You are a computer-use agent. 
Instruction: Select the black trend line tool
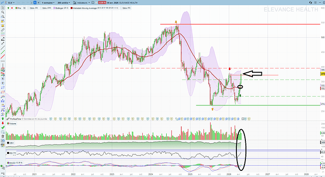[x=3, y=48]
